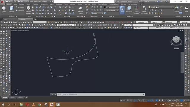Toggle the grid display in the status bar

(128, 100)
